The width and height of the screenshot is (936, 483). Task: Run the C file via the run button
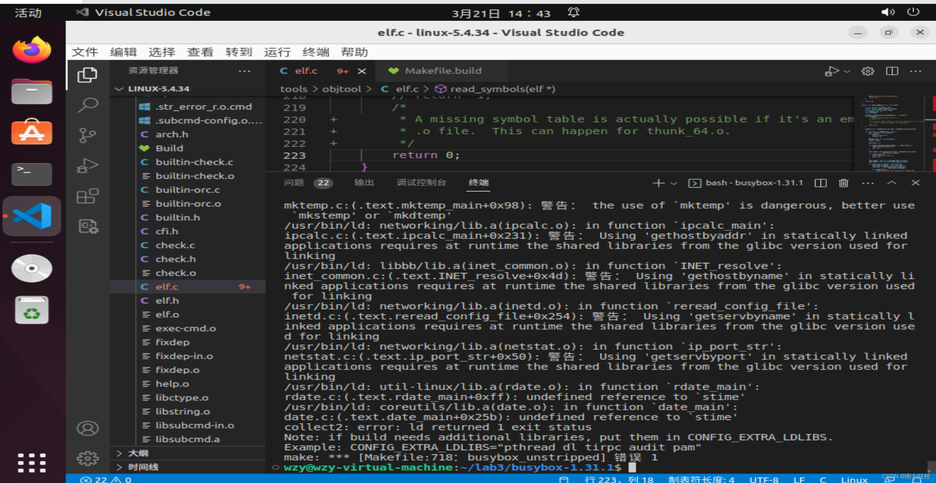click(833, 71)
